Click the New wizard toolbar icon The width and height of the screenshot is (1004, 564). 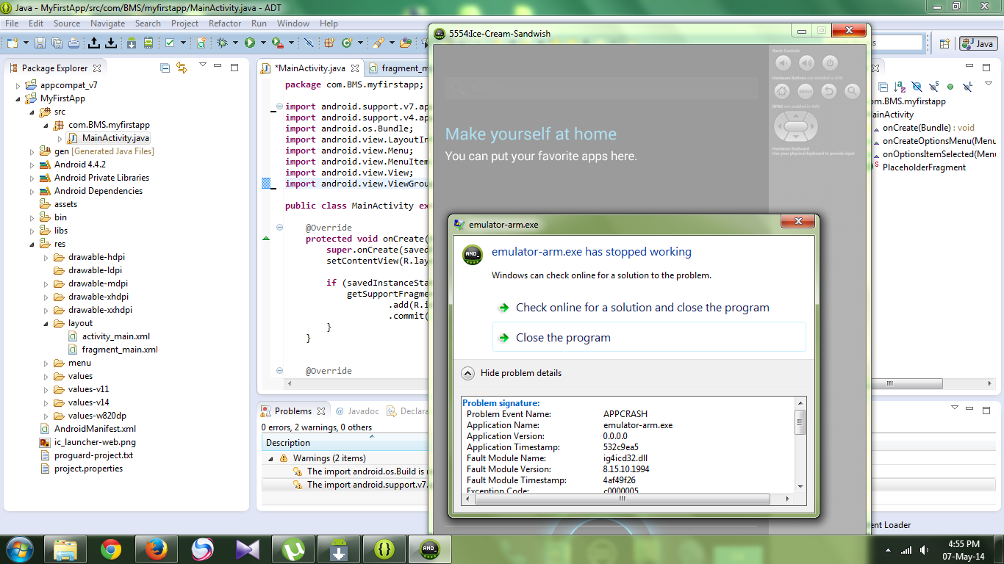tap(12, 43)
